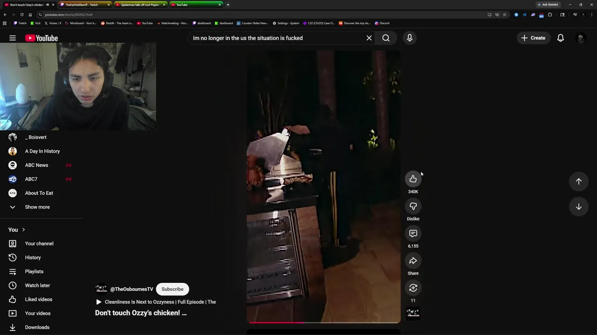Go to next Short with down arrow
The image size is (597, 335).
click(579, 207)
